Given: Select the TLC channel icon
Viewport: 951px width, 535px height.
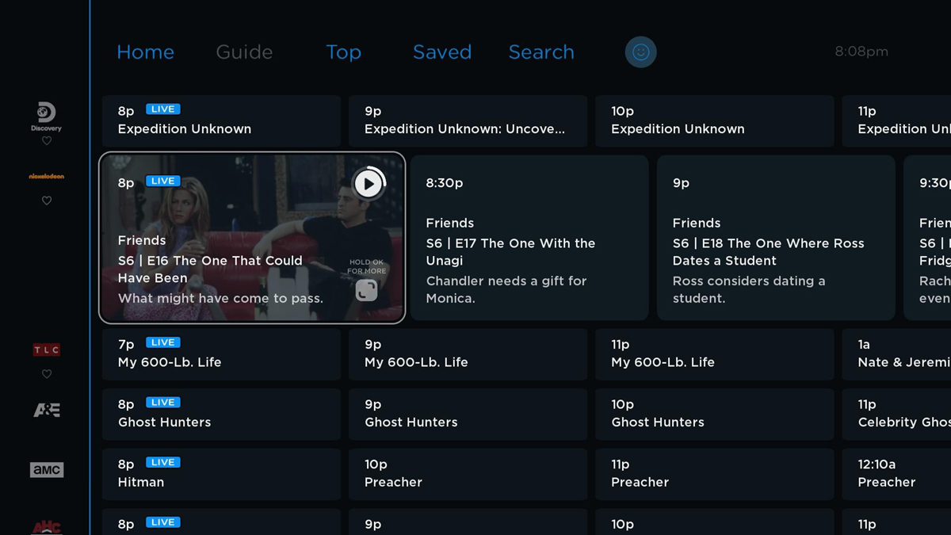Looking at the screenshot, I should tap(47, 349).
